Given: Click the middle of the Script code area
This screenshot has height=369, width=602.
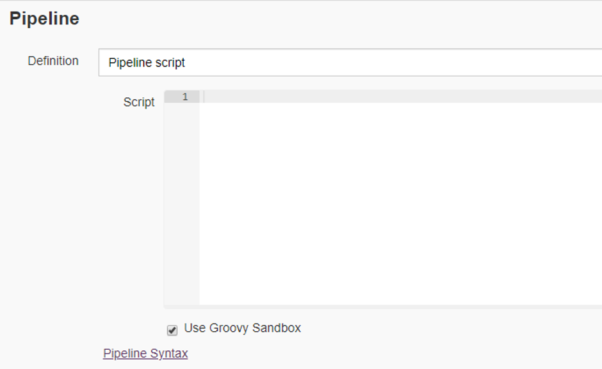Looking at the screenshot, I should [400, 199].
